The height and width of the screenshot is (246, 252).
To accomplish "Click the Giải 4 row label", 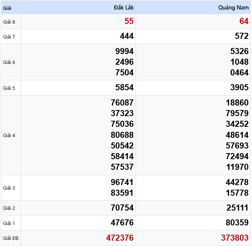I will (x=9, y=135).
